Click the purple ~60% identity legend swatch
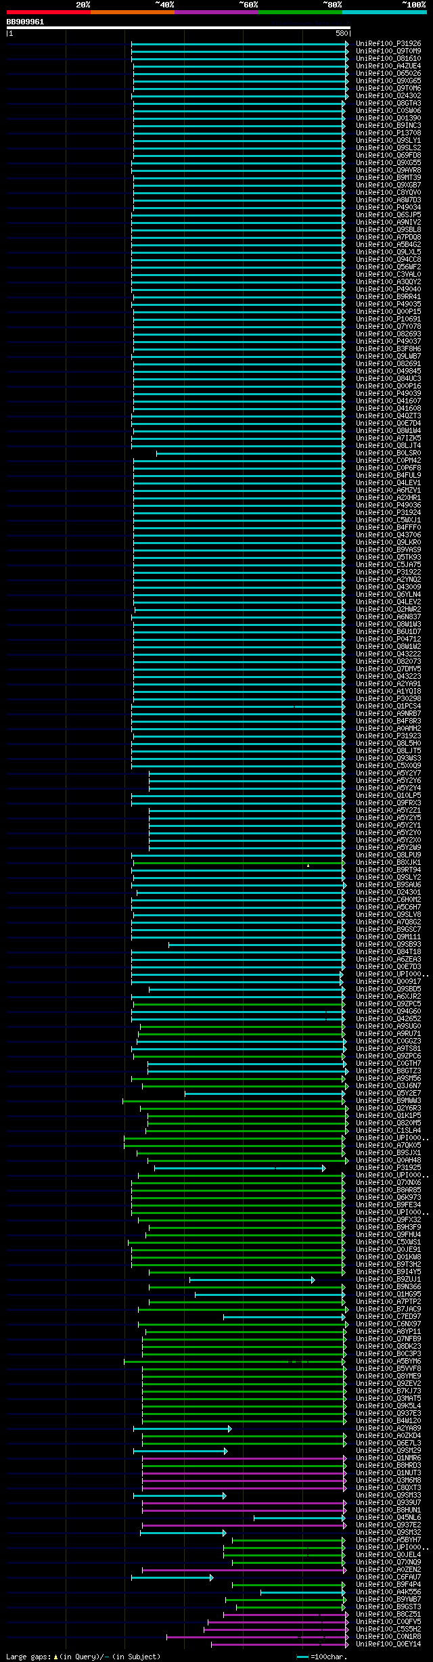433x1662 pixels. (x=216, y=12)
